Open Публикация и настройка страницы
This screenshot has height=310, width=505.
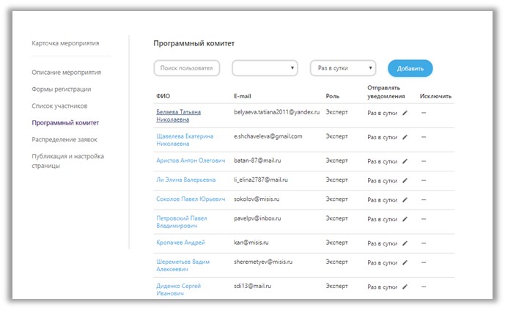[x=67, y=160]
